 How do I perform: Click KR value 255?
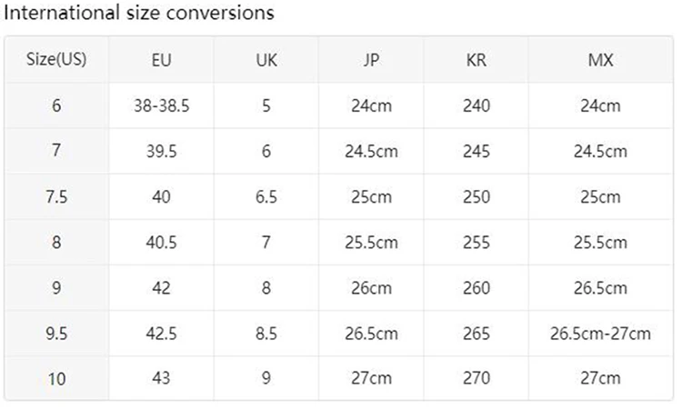(476, 243)
